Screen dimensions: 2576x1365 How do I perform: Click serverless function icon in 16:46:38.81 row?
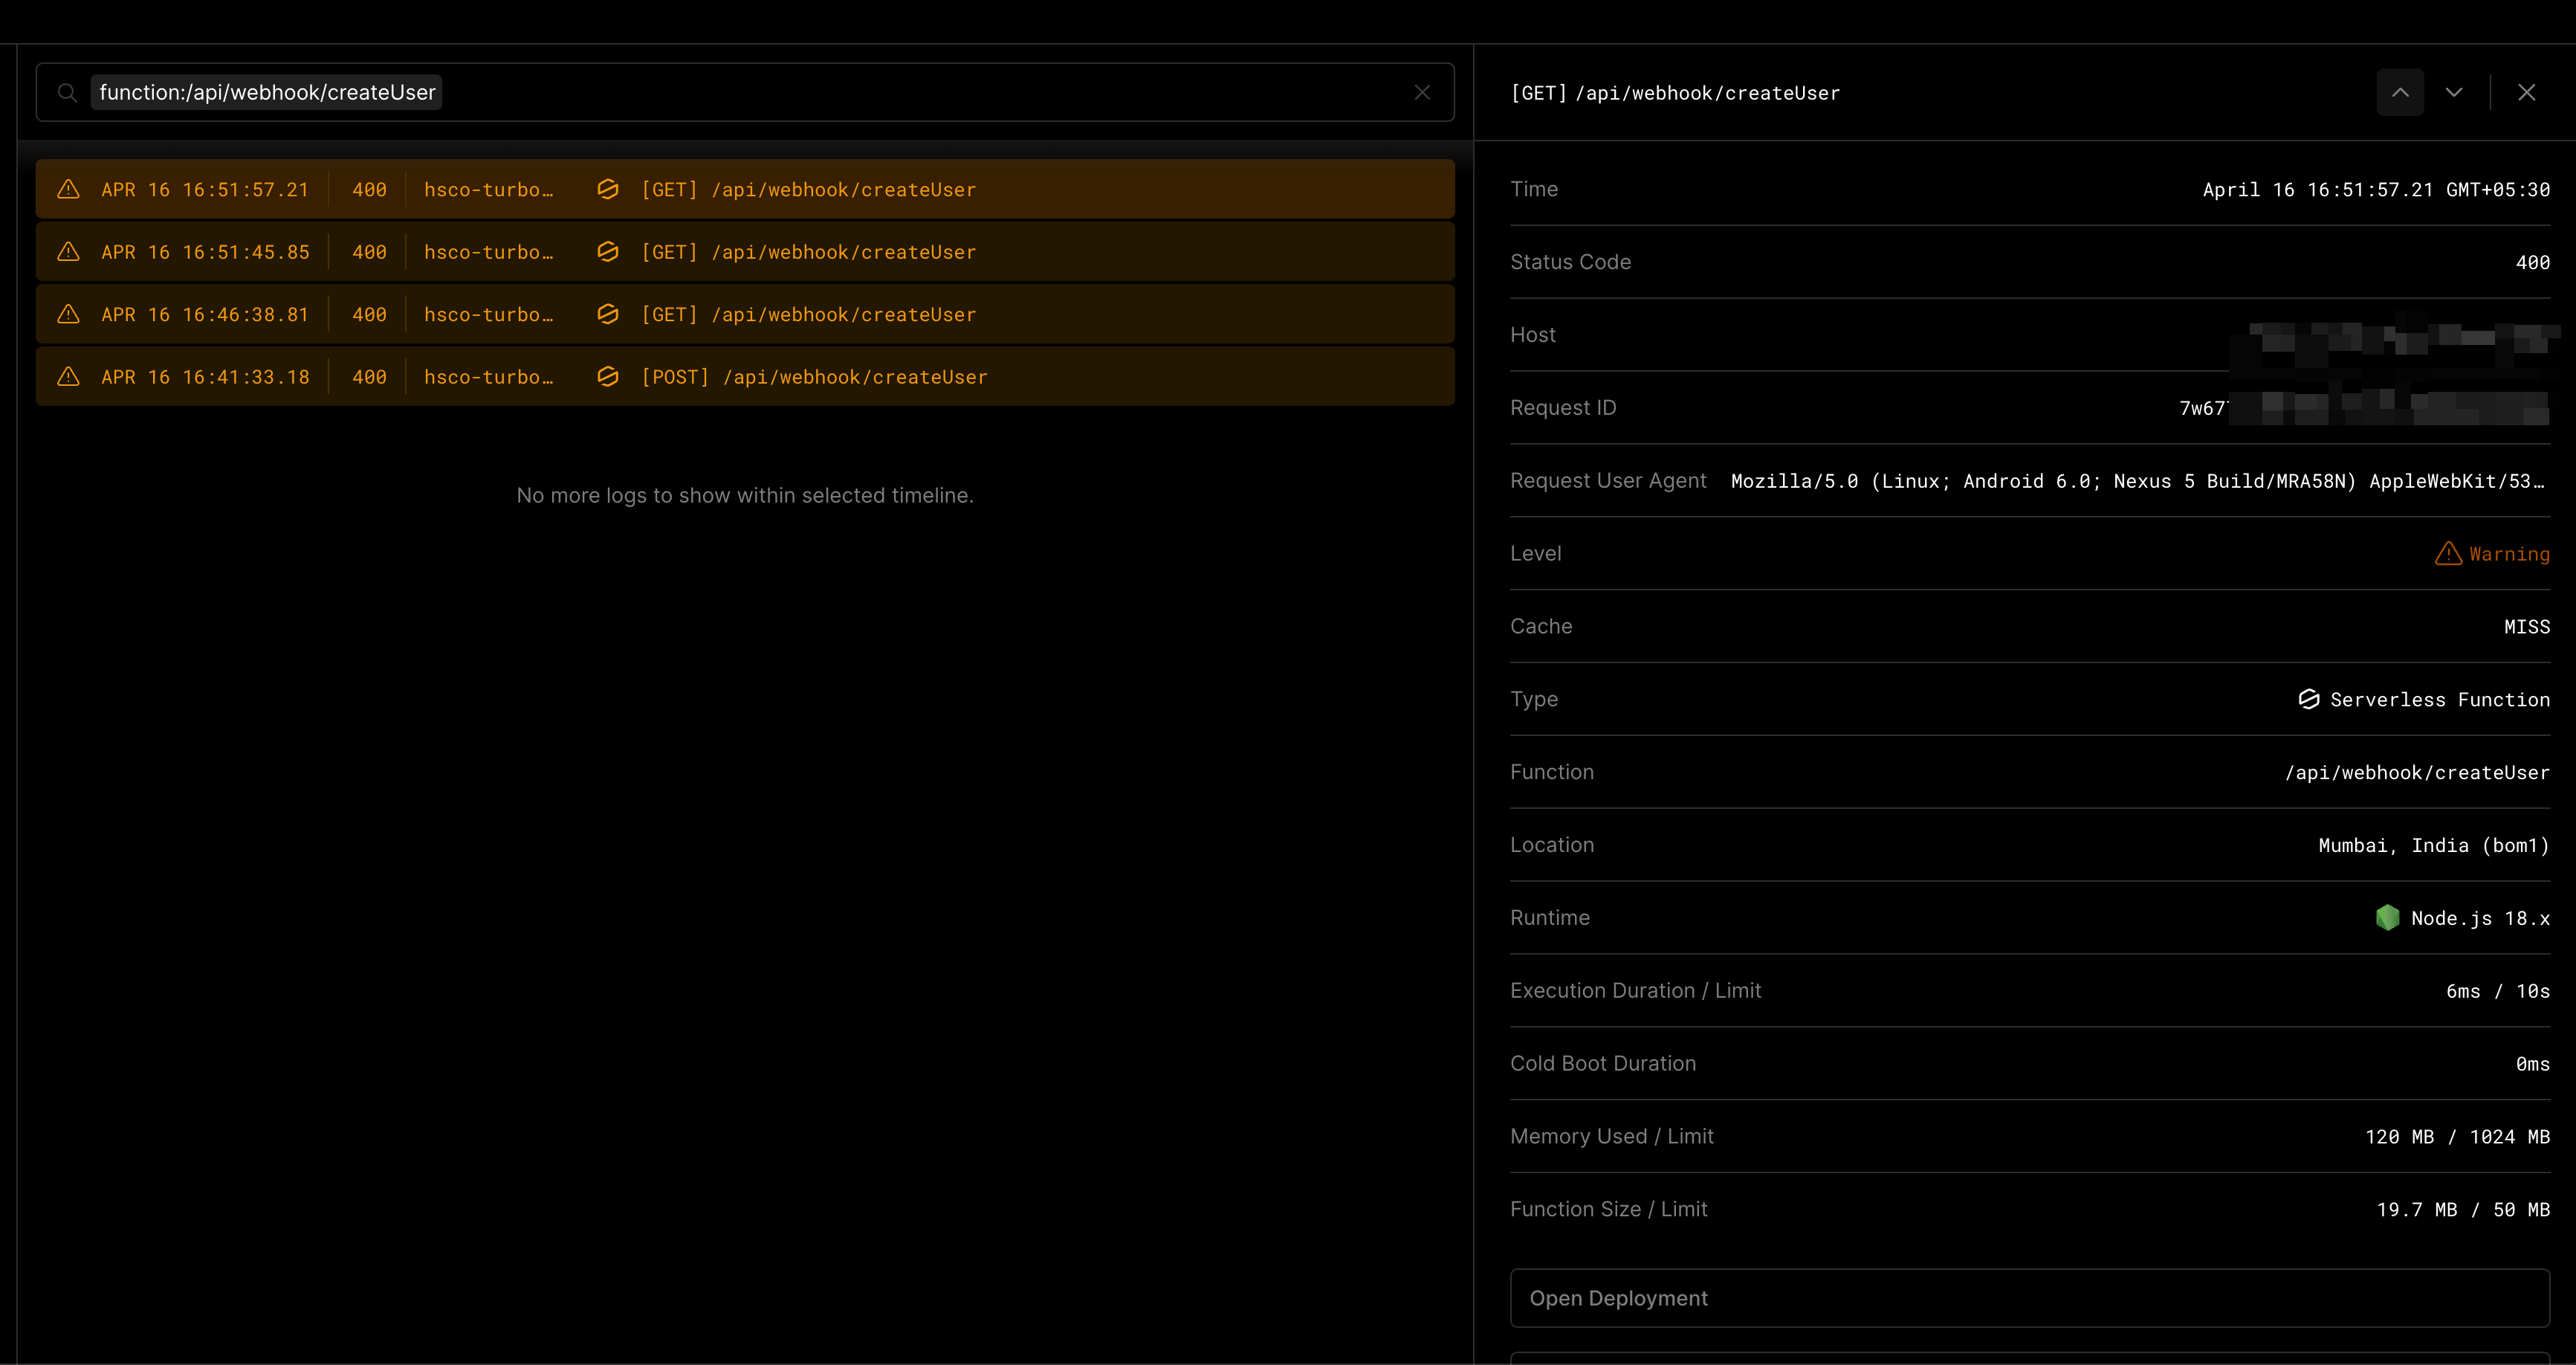point(607,314)
